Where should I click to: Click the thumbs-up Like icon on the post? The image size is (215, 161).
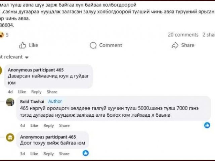click(x=23, y=45)
